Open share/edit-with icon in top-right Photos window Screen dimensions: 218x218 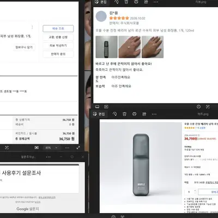click(x=146, y=2)
